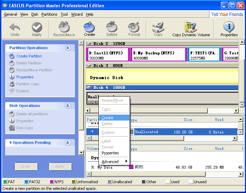Click the sidebar Apply button
The height and width of the screenshot is (193, 246).
click(x=60, y=167)
